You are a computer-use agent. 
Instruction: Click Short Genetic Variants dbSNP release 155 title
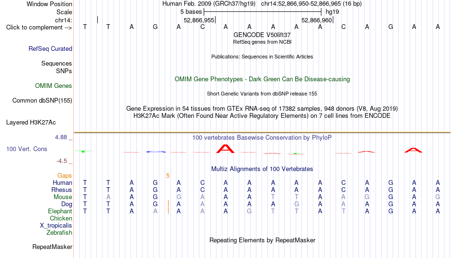tap(262, 94)
